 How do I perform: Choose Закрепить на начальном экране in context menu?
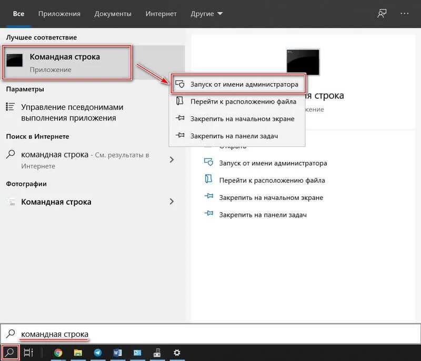237,118
